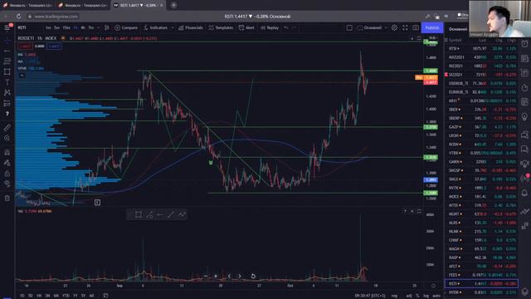The image size is (531, 299).
Task: Open the Indicators dialog
Action: pyautogui.click(x=155, y=27)
